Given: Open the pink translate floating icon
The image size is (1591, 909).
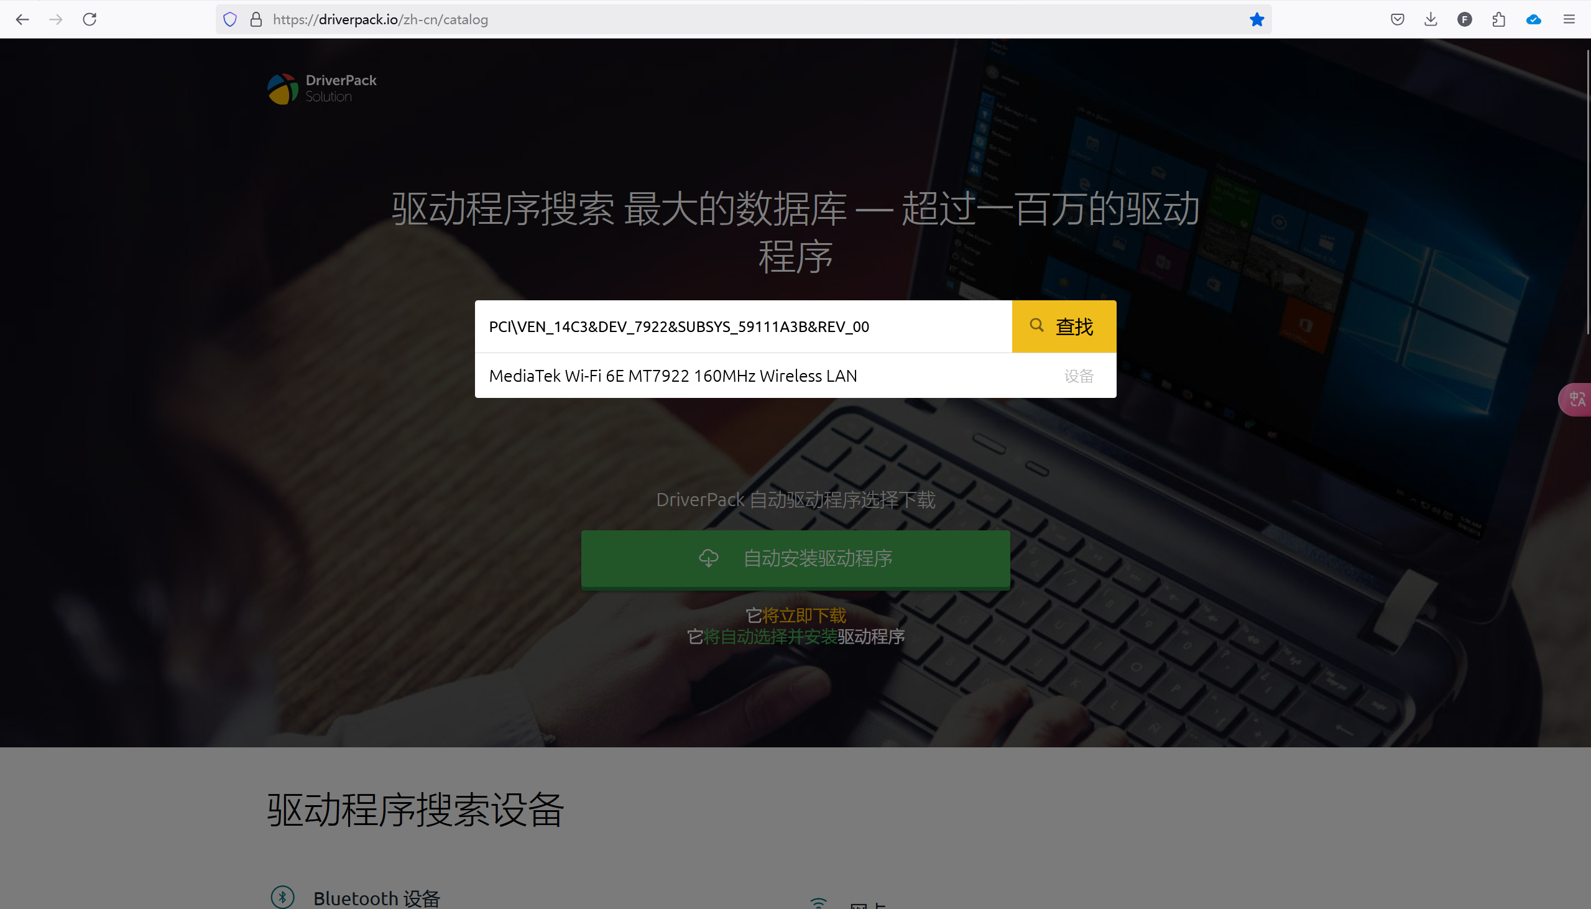Looking at the screenshot, I should (x=1576, y=400).
